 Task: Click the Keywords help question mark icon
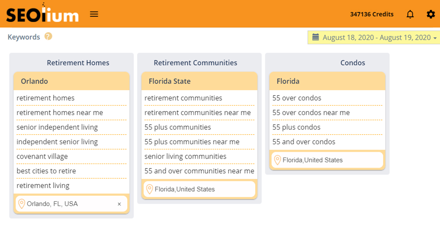[48, 37]
